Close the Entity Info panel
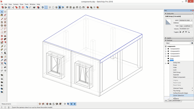Viewport: 194px width, 109px height. pos(192,14)
